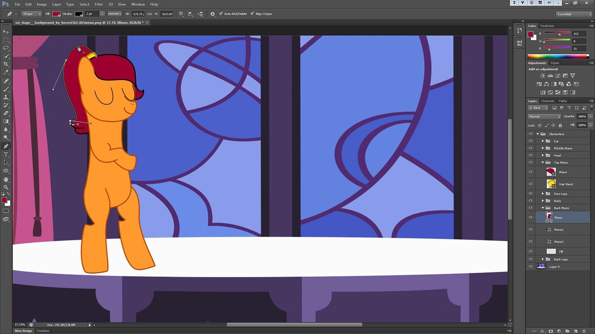This screenshot has height=334, width=595.
Task: Toggle visibility of Layer 0
Action: point(530,267)
